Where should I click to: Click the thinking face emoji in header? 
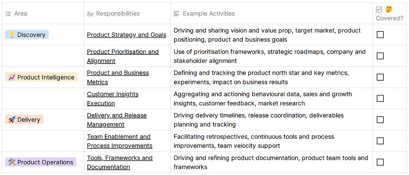[x=389, y=9]
